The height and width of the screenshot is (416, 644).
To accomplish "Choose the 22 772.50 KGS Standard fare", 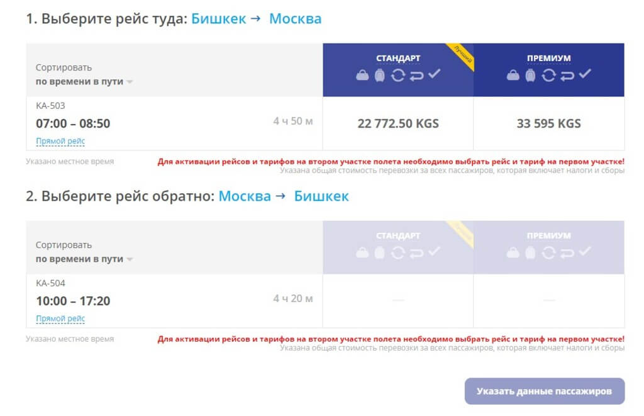I will [x=398, y=123].
